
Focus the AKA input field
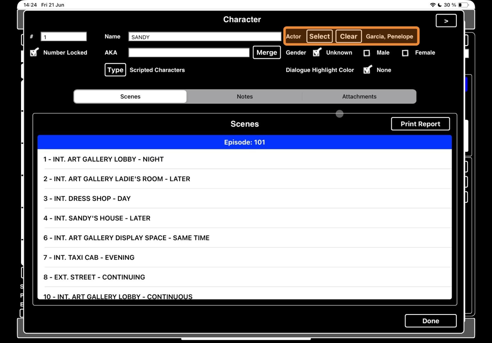(x=189, y=52)
